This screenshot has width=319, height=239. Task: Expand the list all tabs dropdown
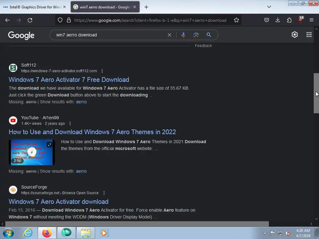click(x=269, y=7)
